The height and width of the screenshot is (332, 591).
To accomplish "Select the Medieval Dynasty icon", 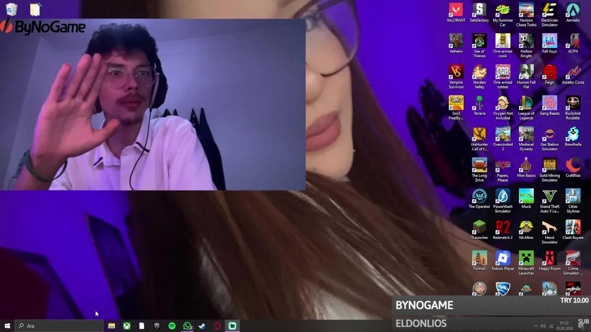I will (526, 138).
